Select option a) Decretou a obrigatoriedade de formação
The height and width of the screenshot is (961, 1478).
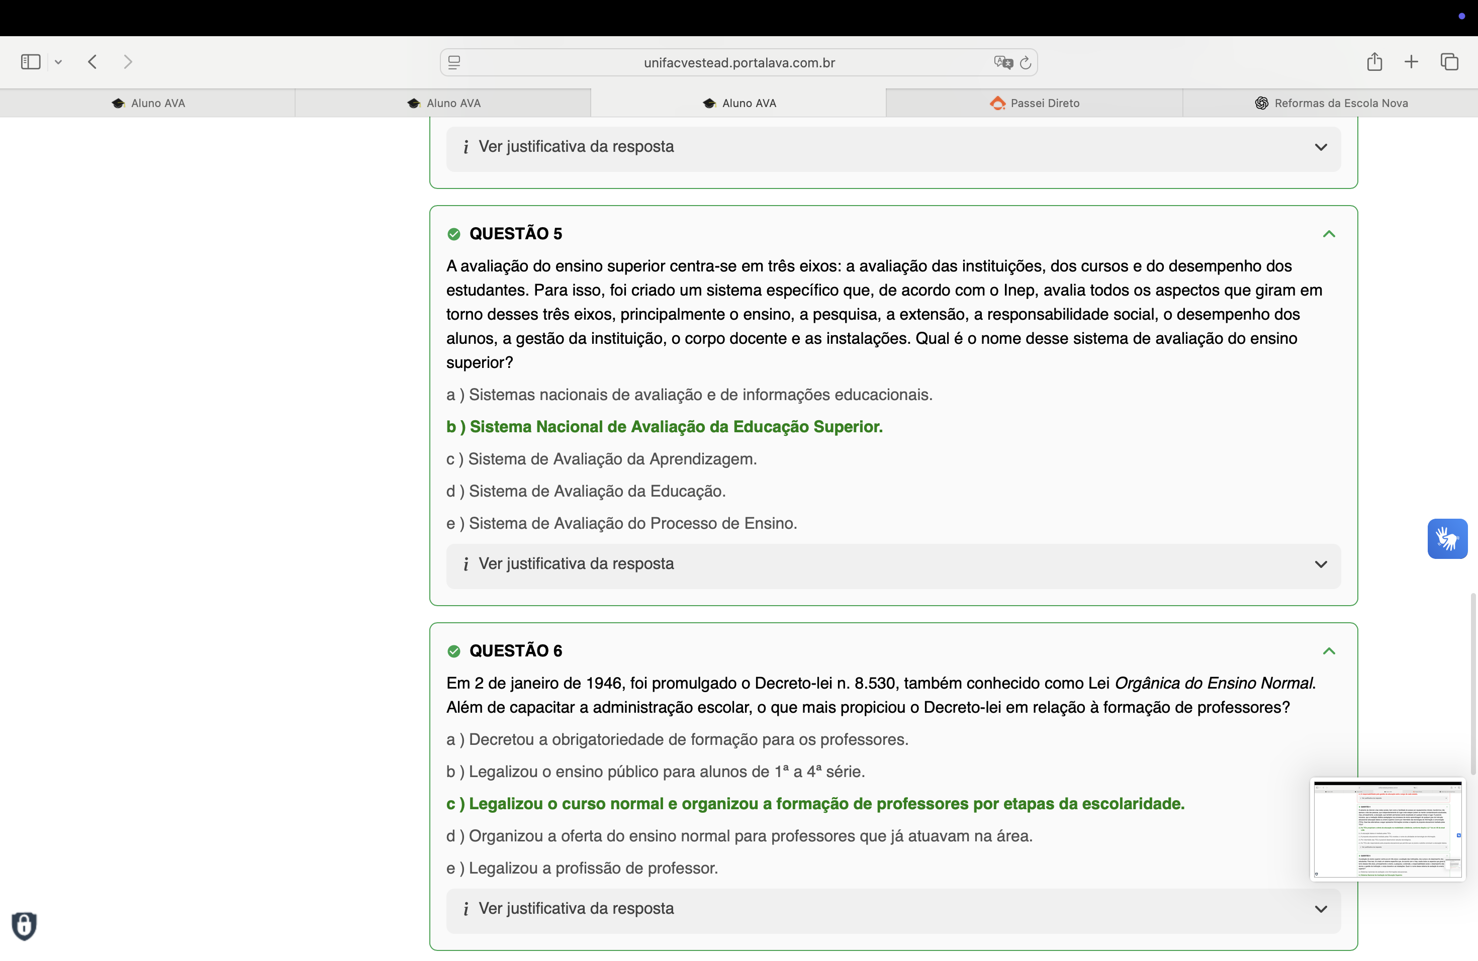[677, 740]
